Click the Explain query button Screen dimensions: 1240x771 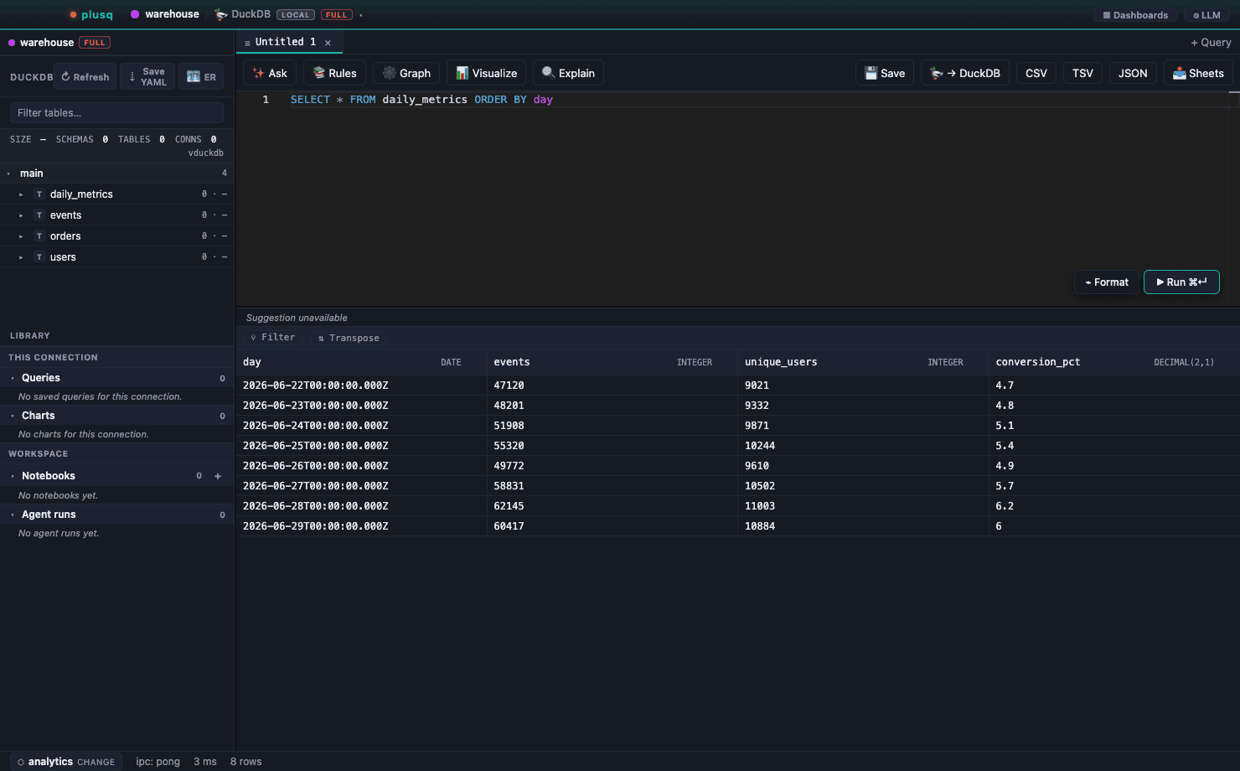click(x=568, y=73)
